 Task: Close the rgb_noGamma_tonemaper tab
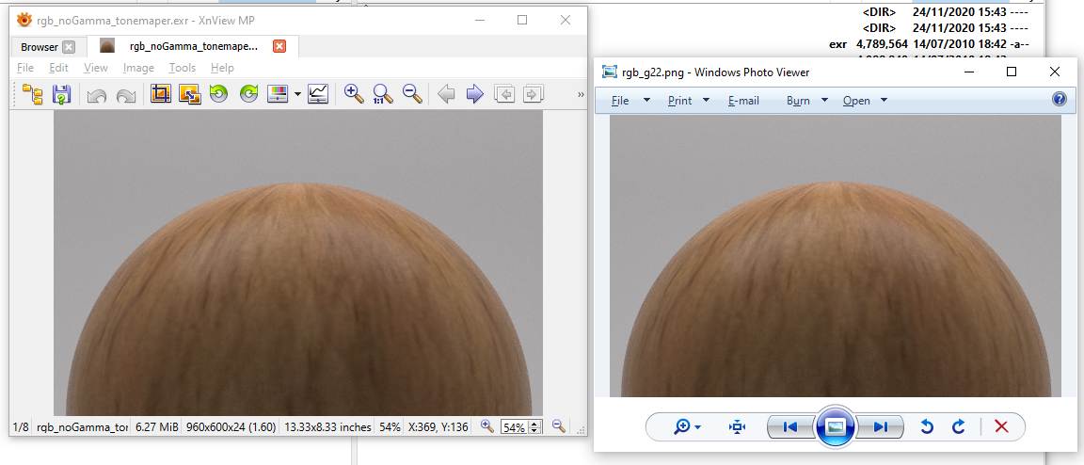pyautogui.click(x=279, y=46)
